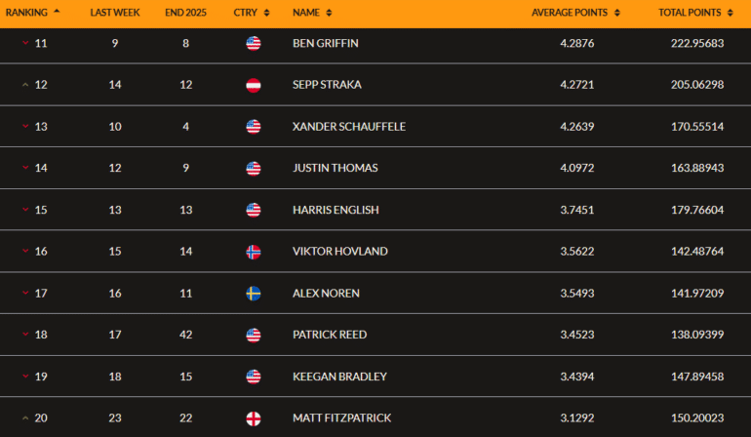Click the down arrow next to ranking 11

25,43
